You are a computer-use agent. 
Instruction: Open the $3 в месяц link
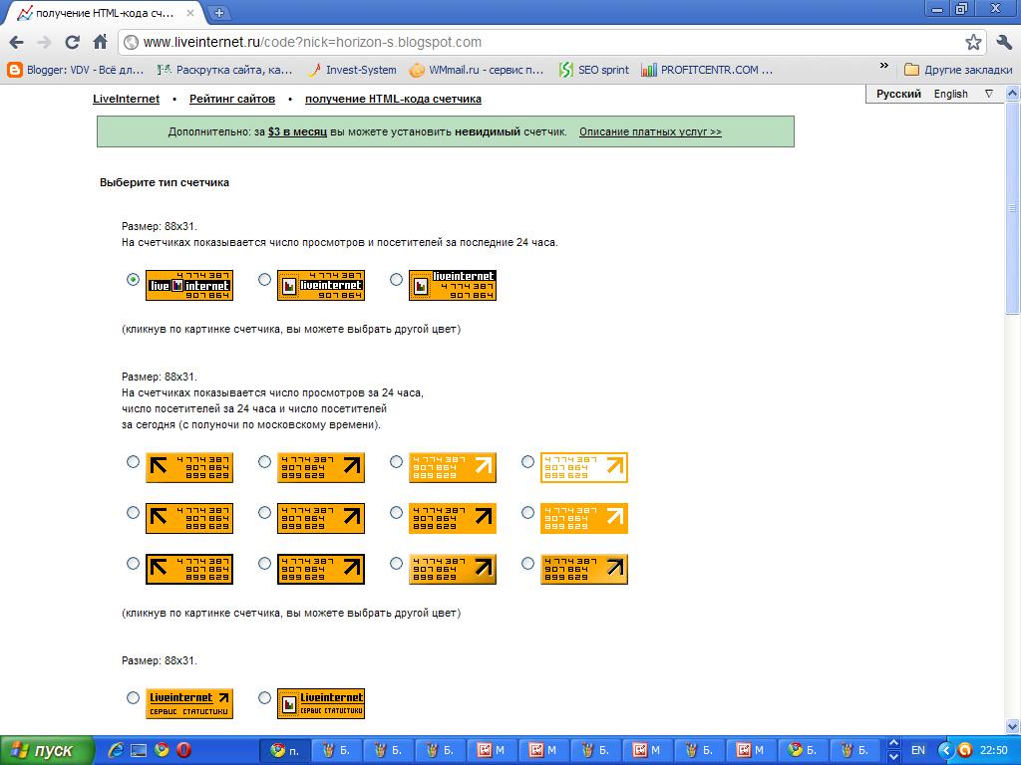click(x=297, y=132)
